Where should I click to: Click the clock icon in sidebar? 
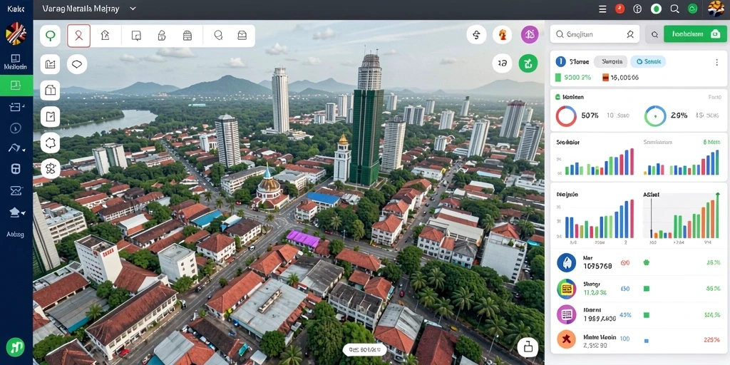click(16, 128)
